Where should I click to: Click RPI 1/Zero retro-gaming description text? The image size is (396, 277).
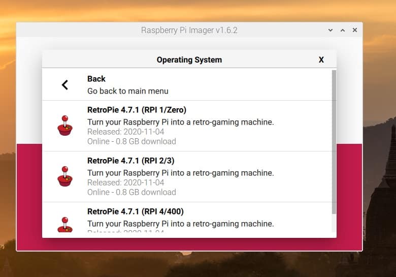pyautogui.click(x=181, y=122)
